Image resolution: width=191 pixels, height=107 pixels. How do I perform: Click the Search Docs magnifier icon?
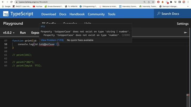pos(158,13)
